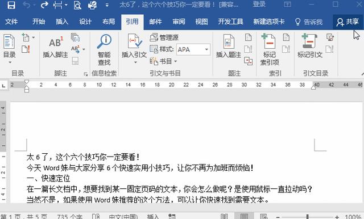Expand Customize Quick Access Toolbar arrow
This screenshot has width=364, height=219.
pyautogui.click(x=107, y=5)
